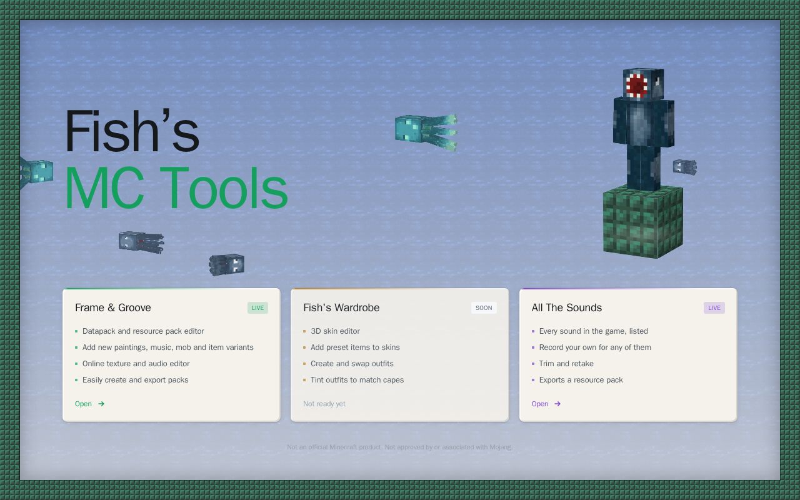
Task: Click 'Tint outfits to match capes' text
Action: coord(357,380)
